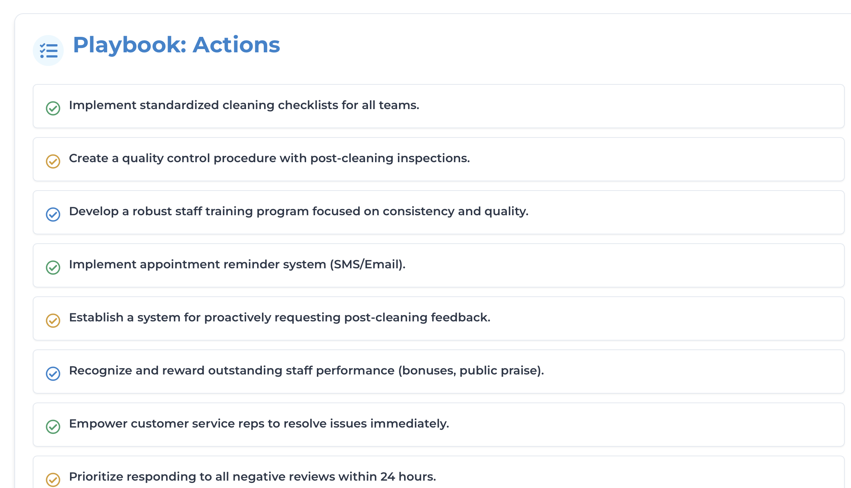The image size is (851, 488).
Task: Click the blue check beside staff training program
Action: [x=53, y=215]
